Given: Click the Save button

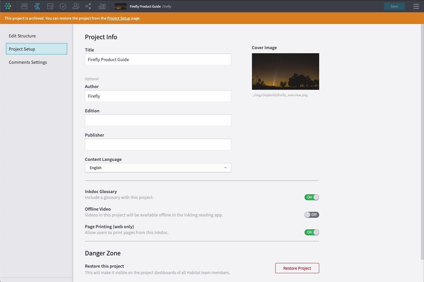Looking at the screenshot, I should [x=394, y=6].
